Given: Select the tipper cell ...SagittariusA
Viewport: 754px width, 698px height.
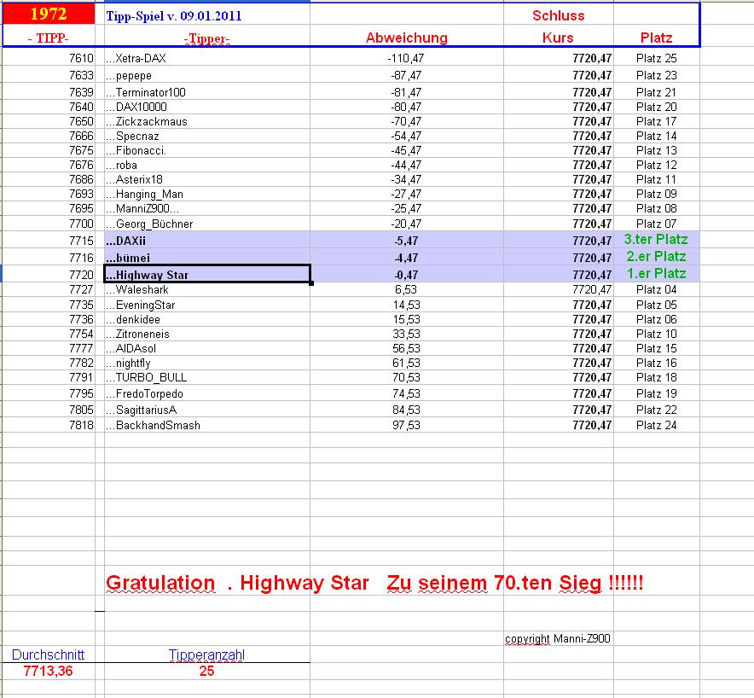Looking at the screenshot, I should pos(207,410).
